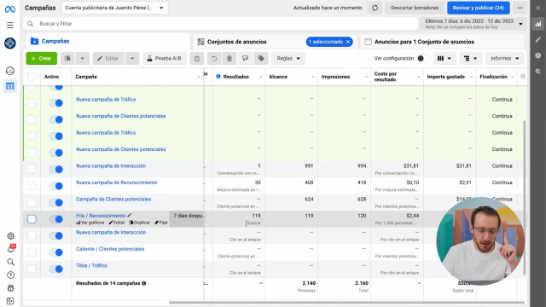Open the columns layout dropdown
This screenshot has height=307, width=546.
coord(444,59)
